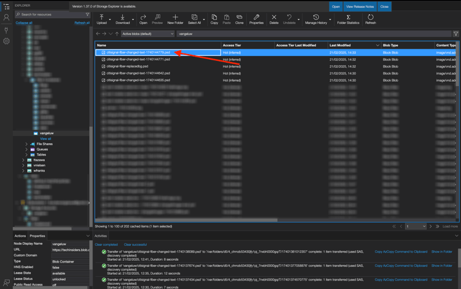Open the account management sidebar icon
Image resolution: width=461 pixels, height=289 pixels.
[x=6, y=18]
